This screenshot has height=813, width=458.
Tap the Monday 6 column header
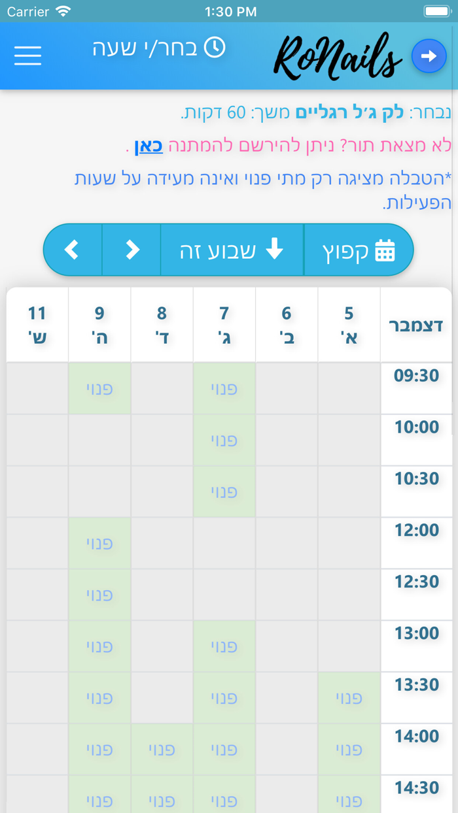(x=286, y=325)
